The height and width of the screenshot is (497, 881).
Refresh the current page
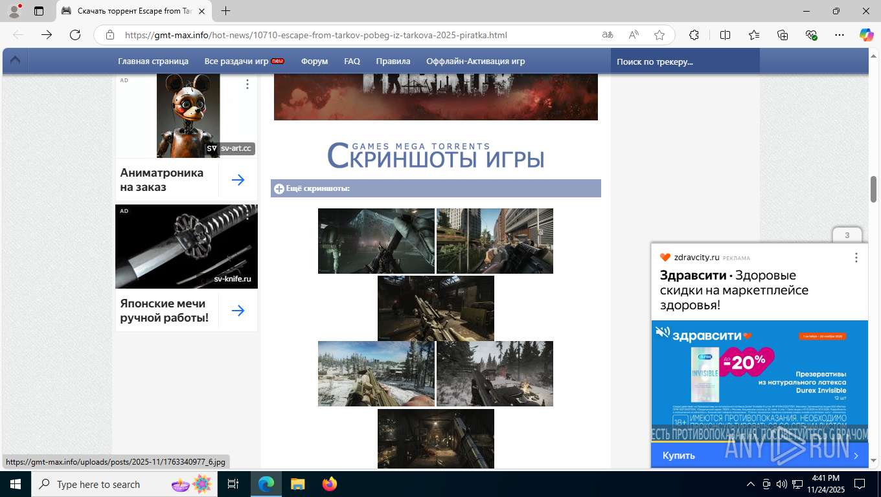pyautogui.click(x=75, y=35)
